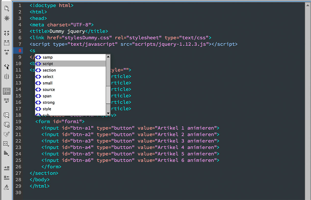Click line number 19 in the gutter

[x=18, y=122]
